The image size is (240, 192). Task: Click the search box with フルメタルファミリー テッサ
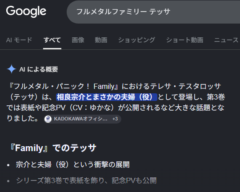pos(153,12)
